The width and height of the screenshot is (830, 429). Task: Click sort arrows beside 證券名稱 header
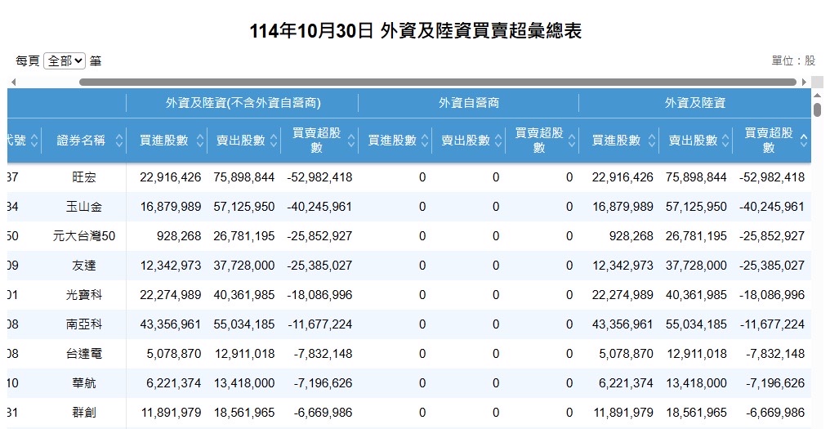click(119, 141)
